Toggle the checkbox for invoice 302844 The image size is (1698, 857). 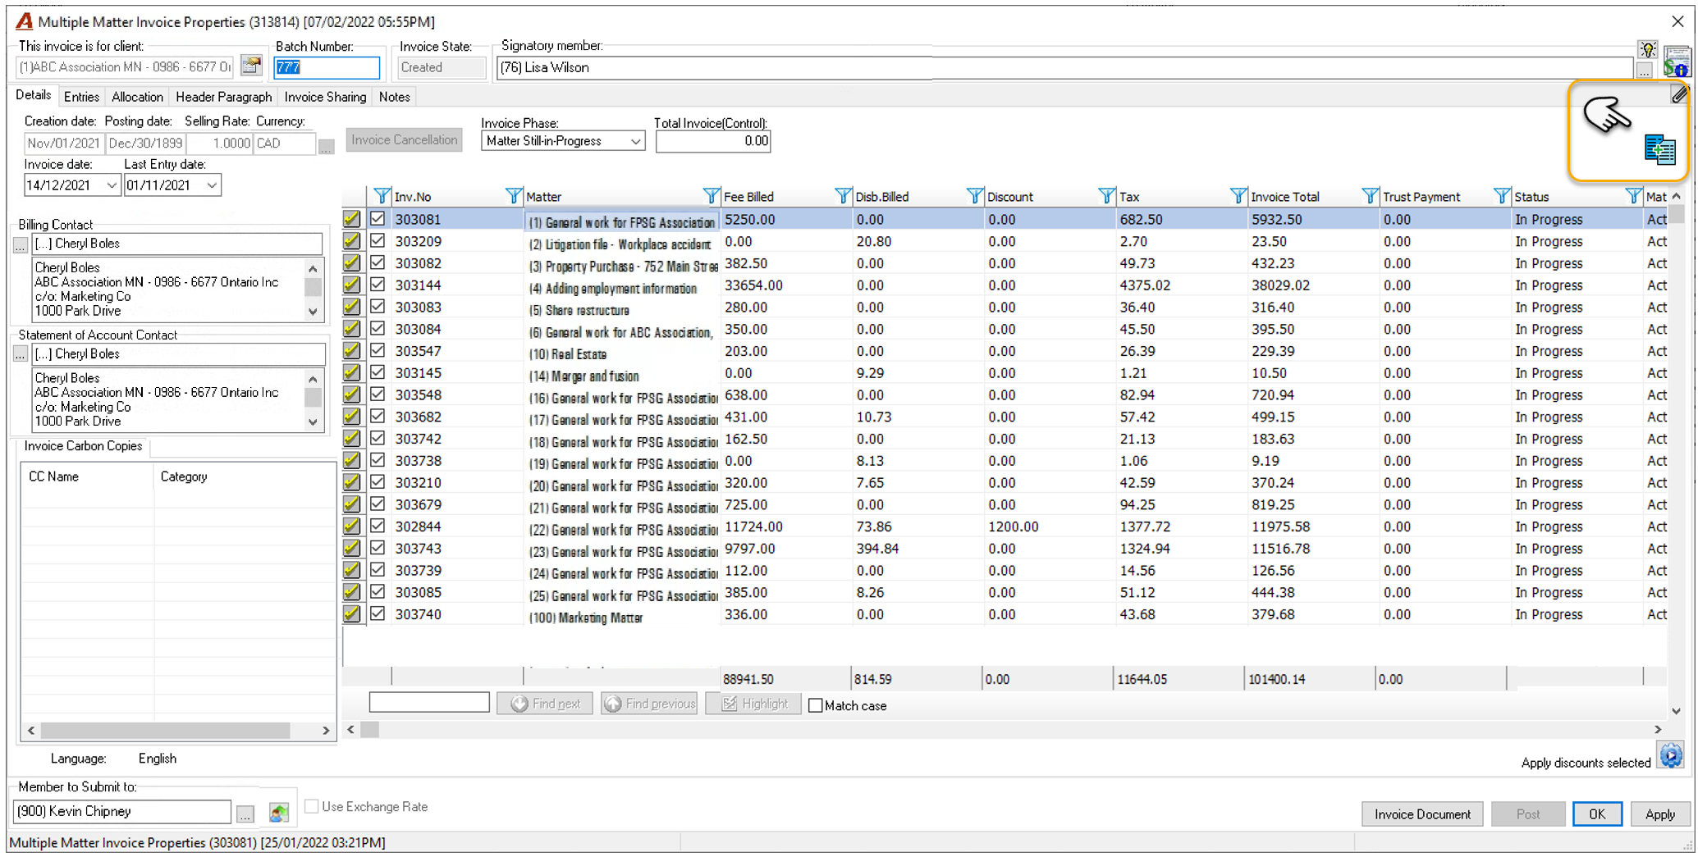[x=378, y=526]
